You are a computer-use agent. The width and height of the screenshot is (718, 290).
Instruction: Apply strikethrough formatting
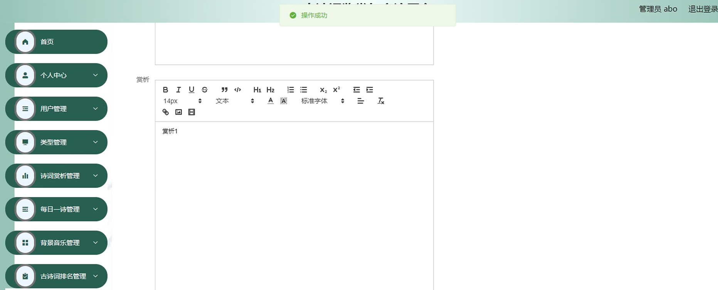coord(205,90)
